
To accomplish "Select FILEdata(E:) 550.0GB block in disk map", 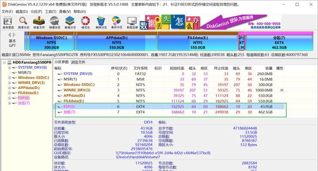I will [x=198, y=41].
